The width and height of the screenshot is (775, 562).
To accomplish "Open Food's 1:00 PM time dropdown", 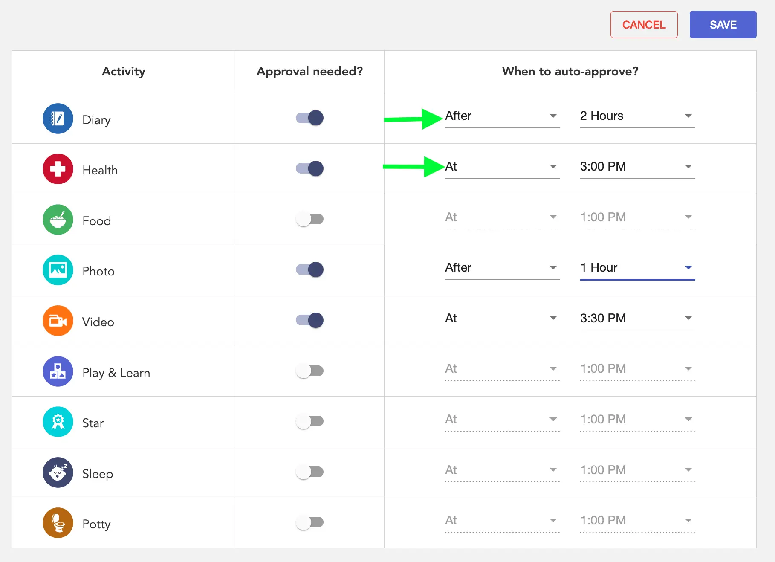I will click(x=637, y=217).
